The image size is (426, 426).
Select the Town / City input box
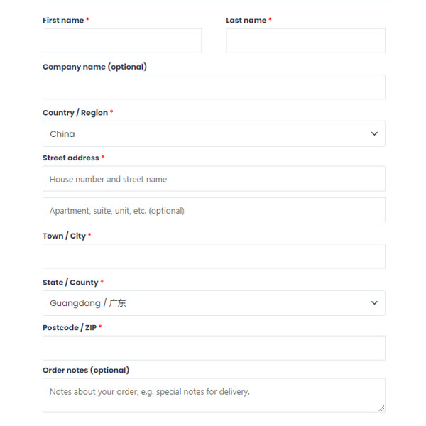click(214, 256)
